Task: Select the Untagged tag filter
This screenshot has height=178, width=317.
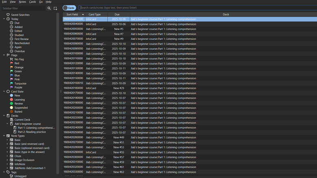Action: [20, 176]
